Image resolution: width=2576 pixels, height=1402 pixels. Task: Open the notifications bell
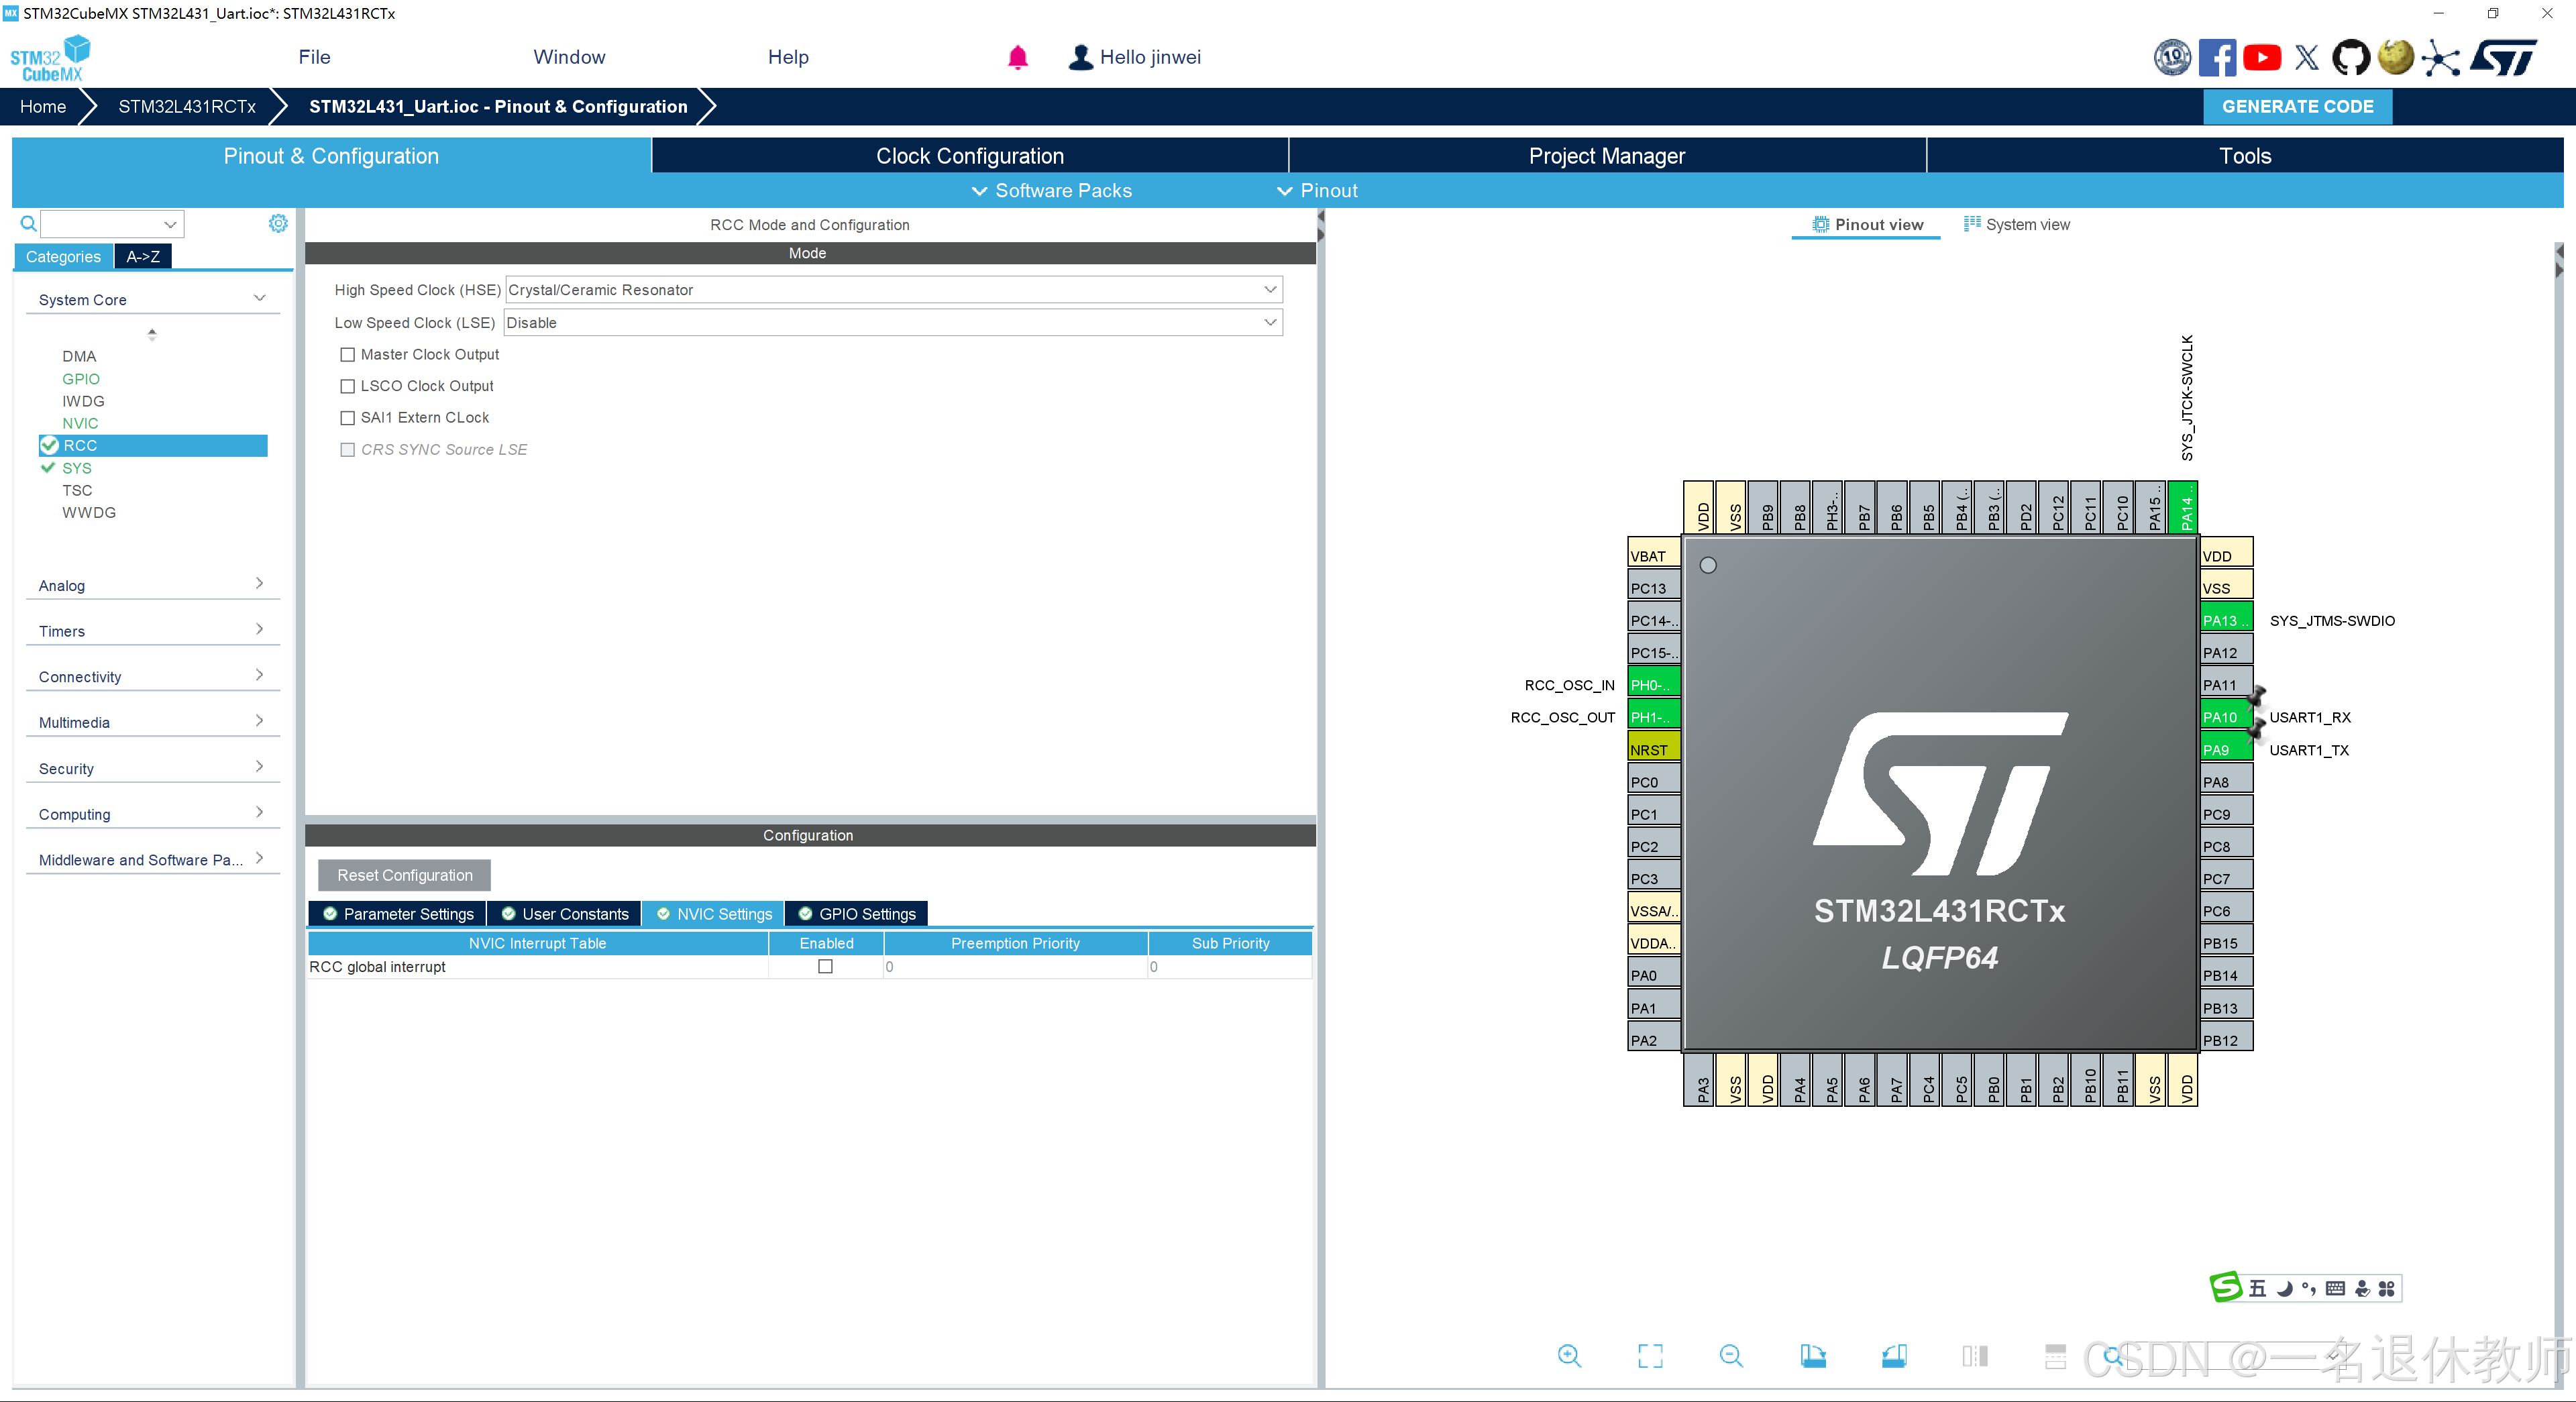(1018, 57)
